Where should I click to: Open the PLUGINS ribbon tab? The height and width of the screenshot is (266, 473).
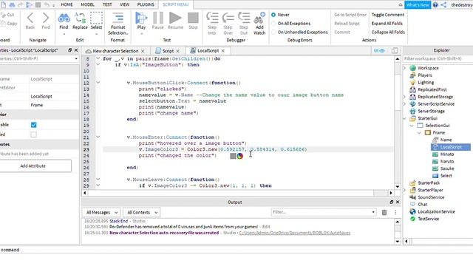pyautogui.click(x=146, y=4)
